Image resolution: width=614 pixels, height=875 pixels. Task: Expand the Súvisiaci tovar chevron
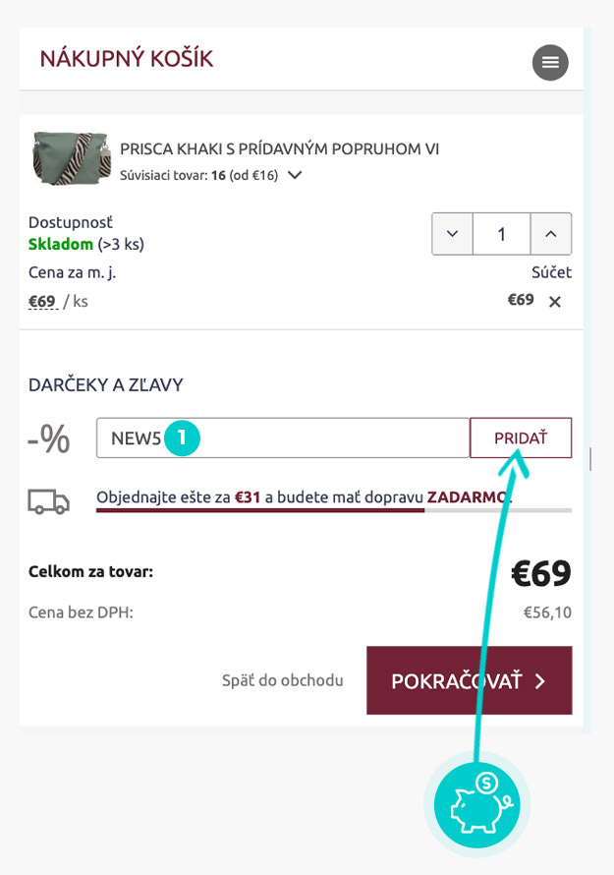click(295, 175)
